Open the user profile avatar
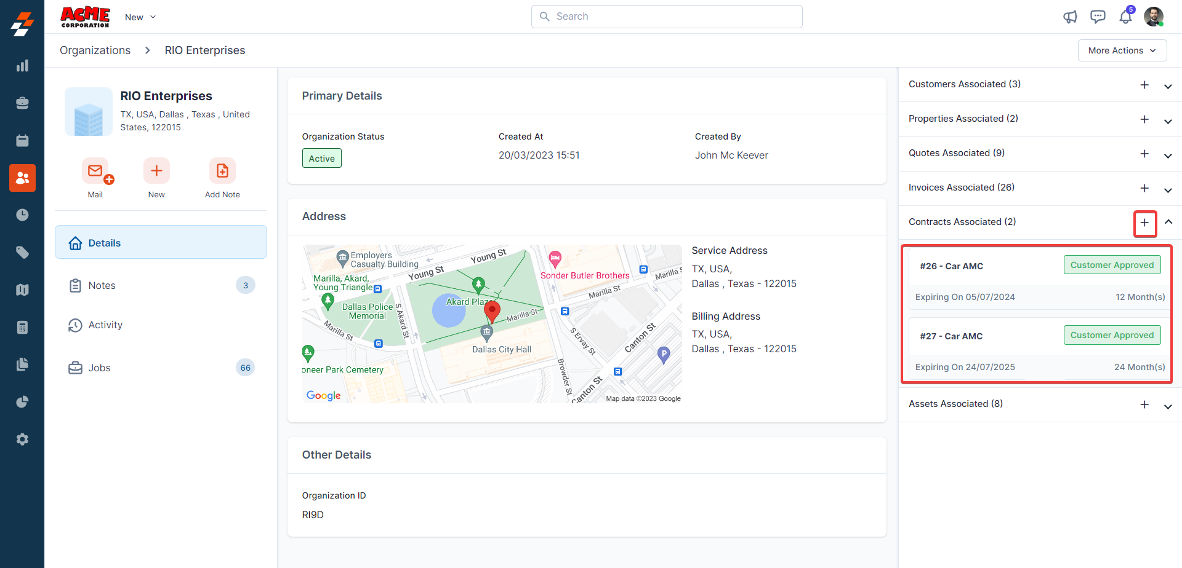Viewport: 1182px width, 568px height. click(x=1153, y=17)
